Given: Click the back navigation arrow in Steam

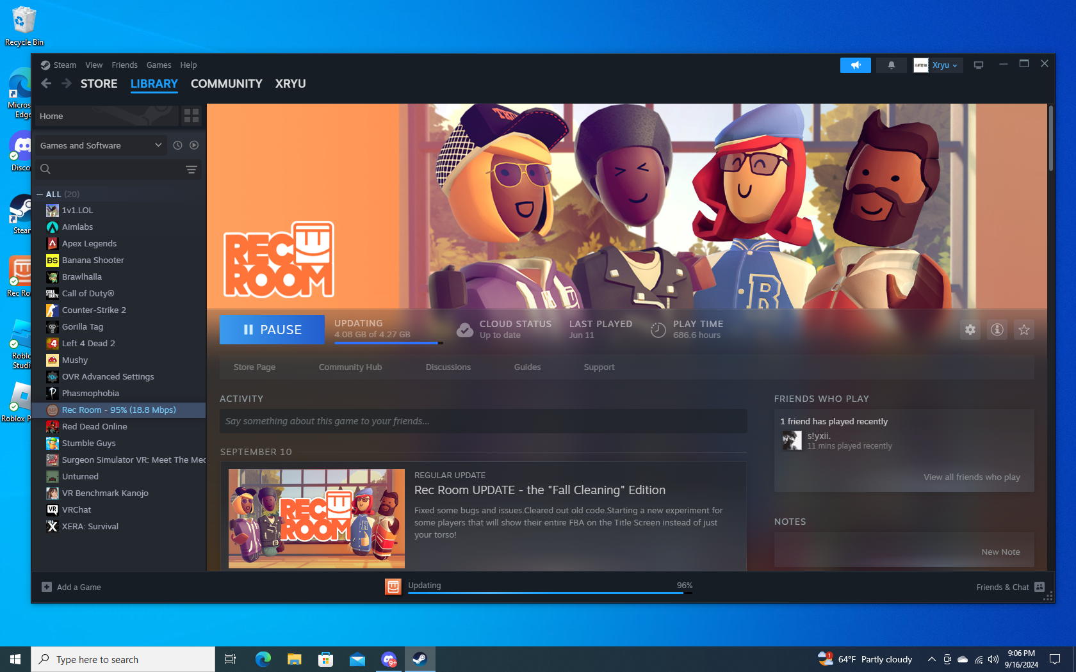Looking at the screenshot, I should point(46,83).
